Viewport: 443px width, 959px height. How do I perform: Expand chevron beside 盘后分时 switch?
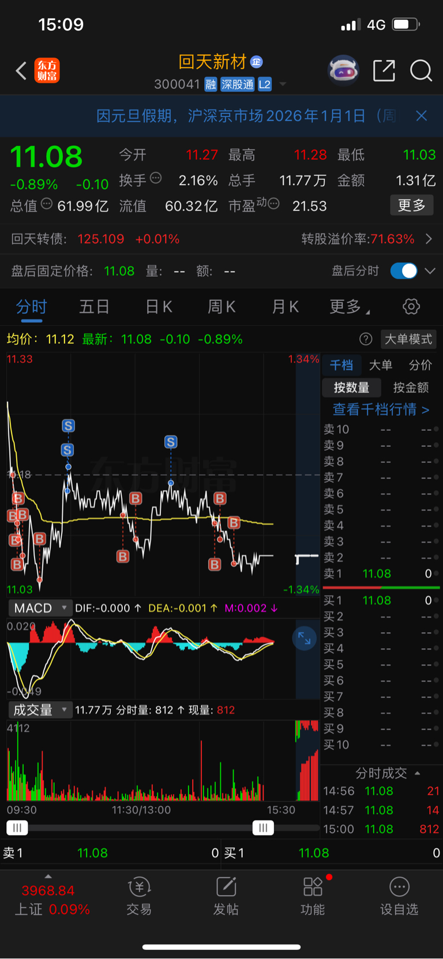point(430,271)
